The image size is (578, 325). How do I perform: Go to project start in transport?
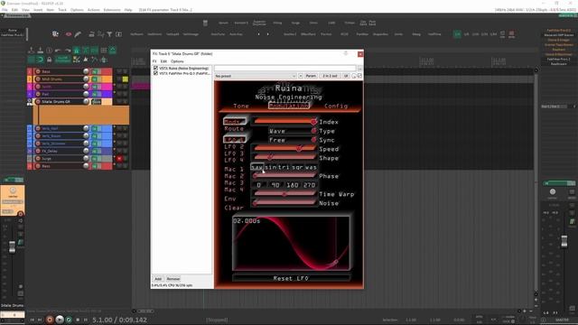33,320
